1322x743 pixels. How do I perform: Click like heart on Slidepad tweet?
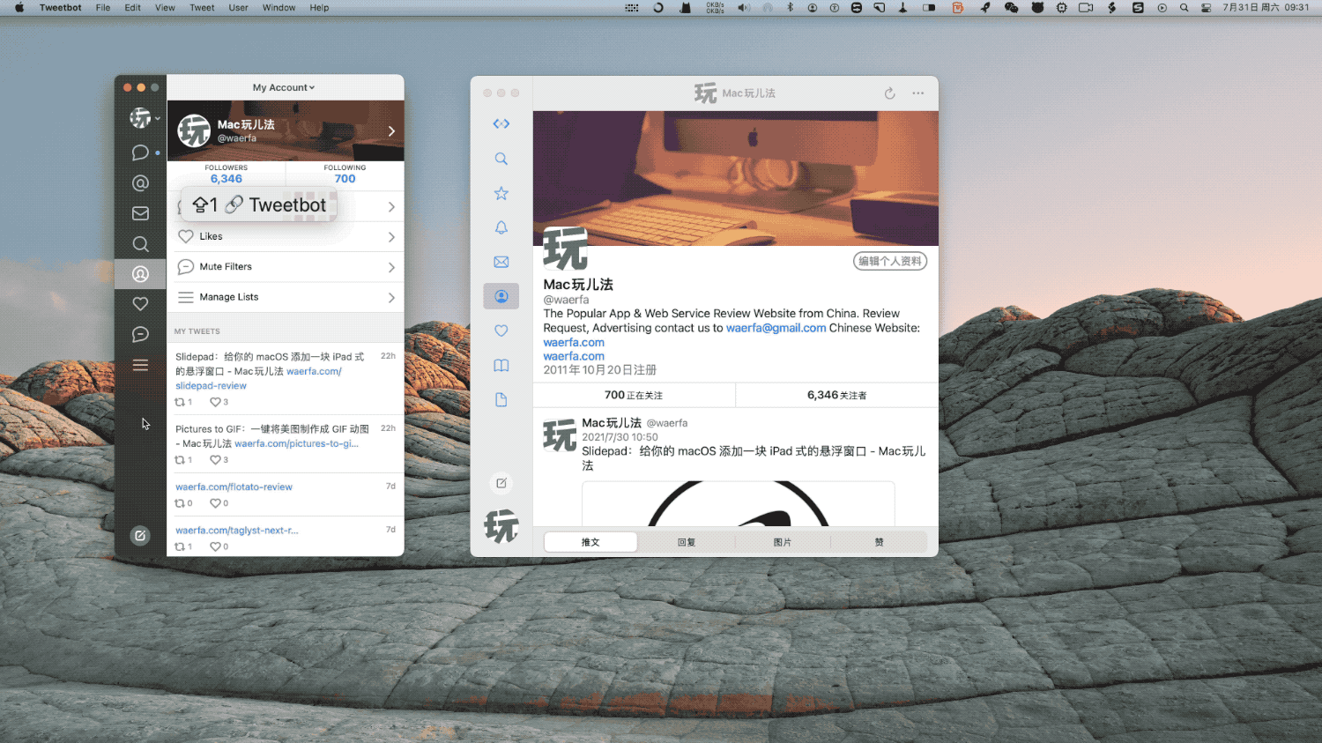[215, 402]
